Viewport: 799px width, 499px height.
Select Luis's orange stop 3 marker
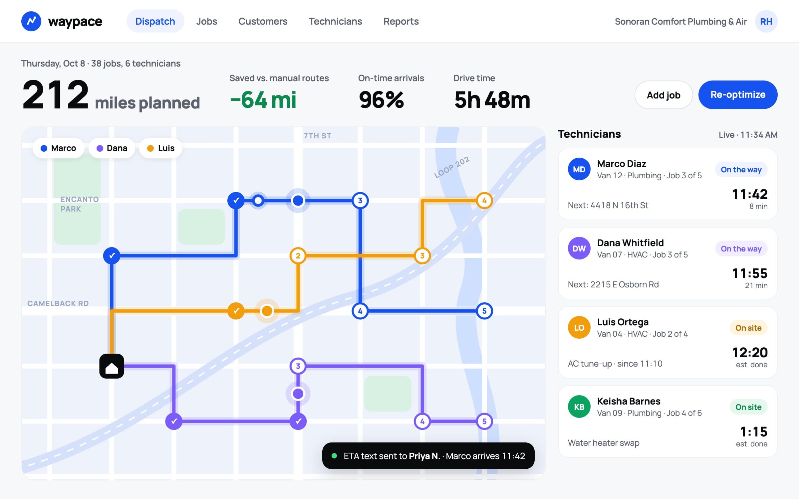click(422, 256)
